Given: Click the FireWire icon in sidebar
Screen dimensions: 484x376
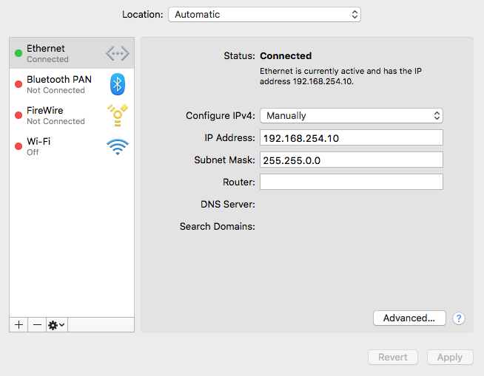Looking at the screenshot, I should point(117,115).
